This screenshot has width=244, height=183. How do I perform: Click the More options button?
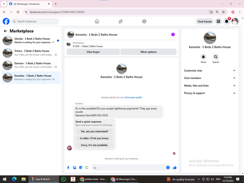148,52
